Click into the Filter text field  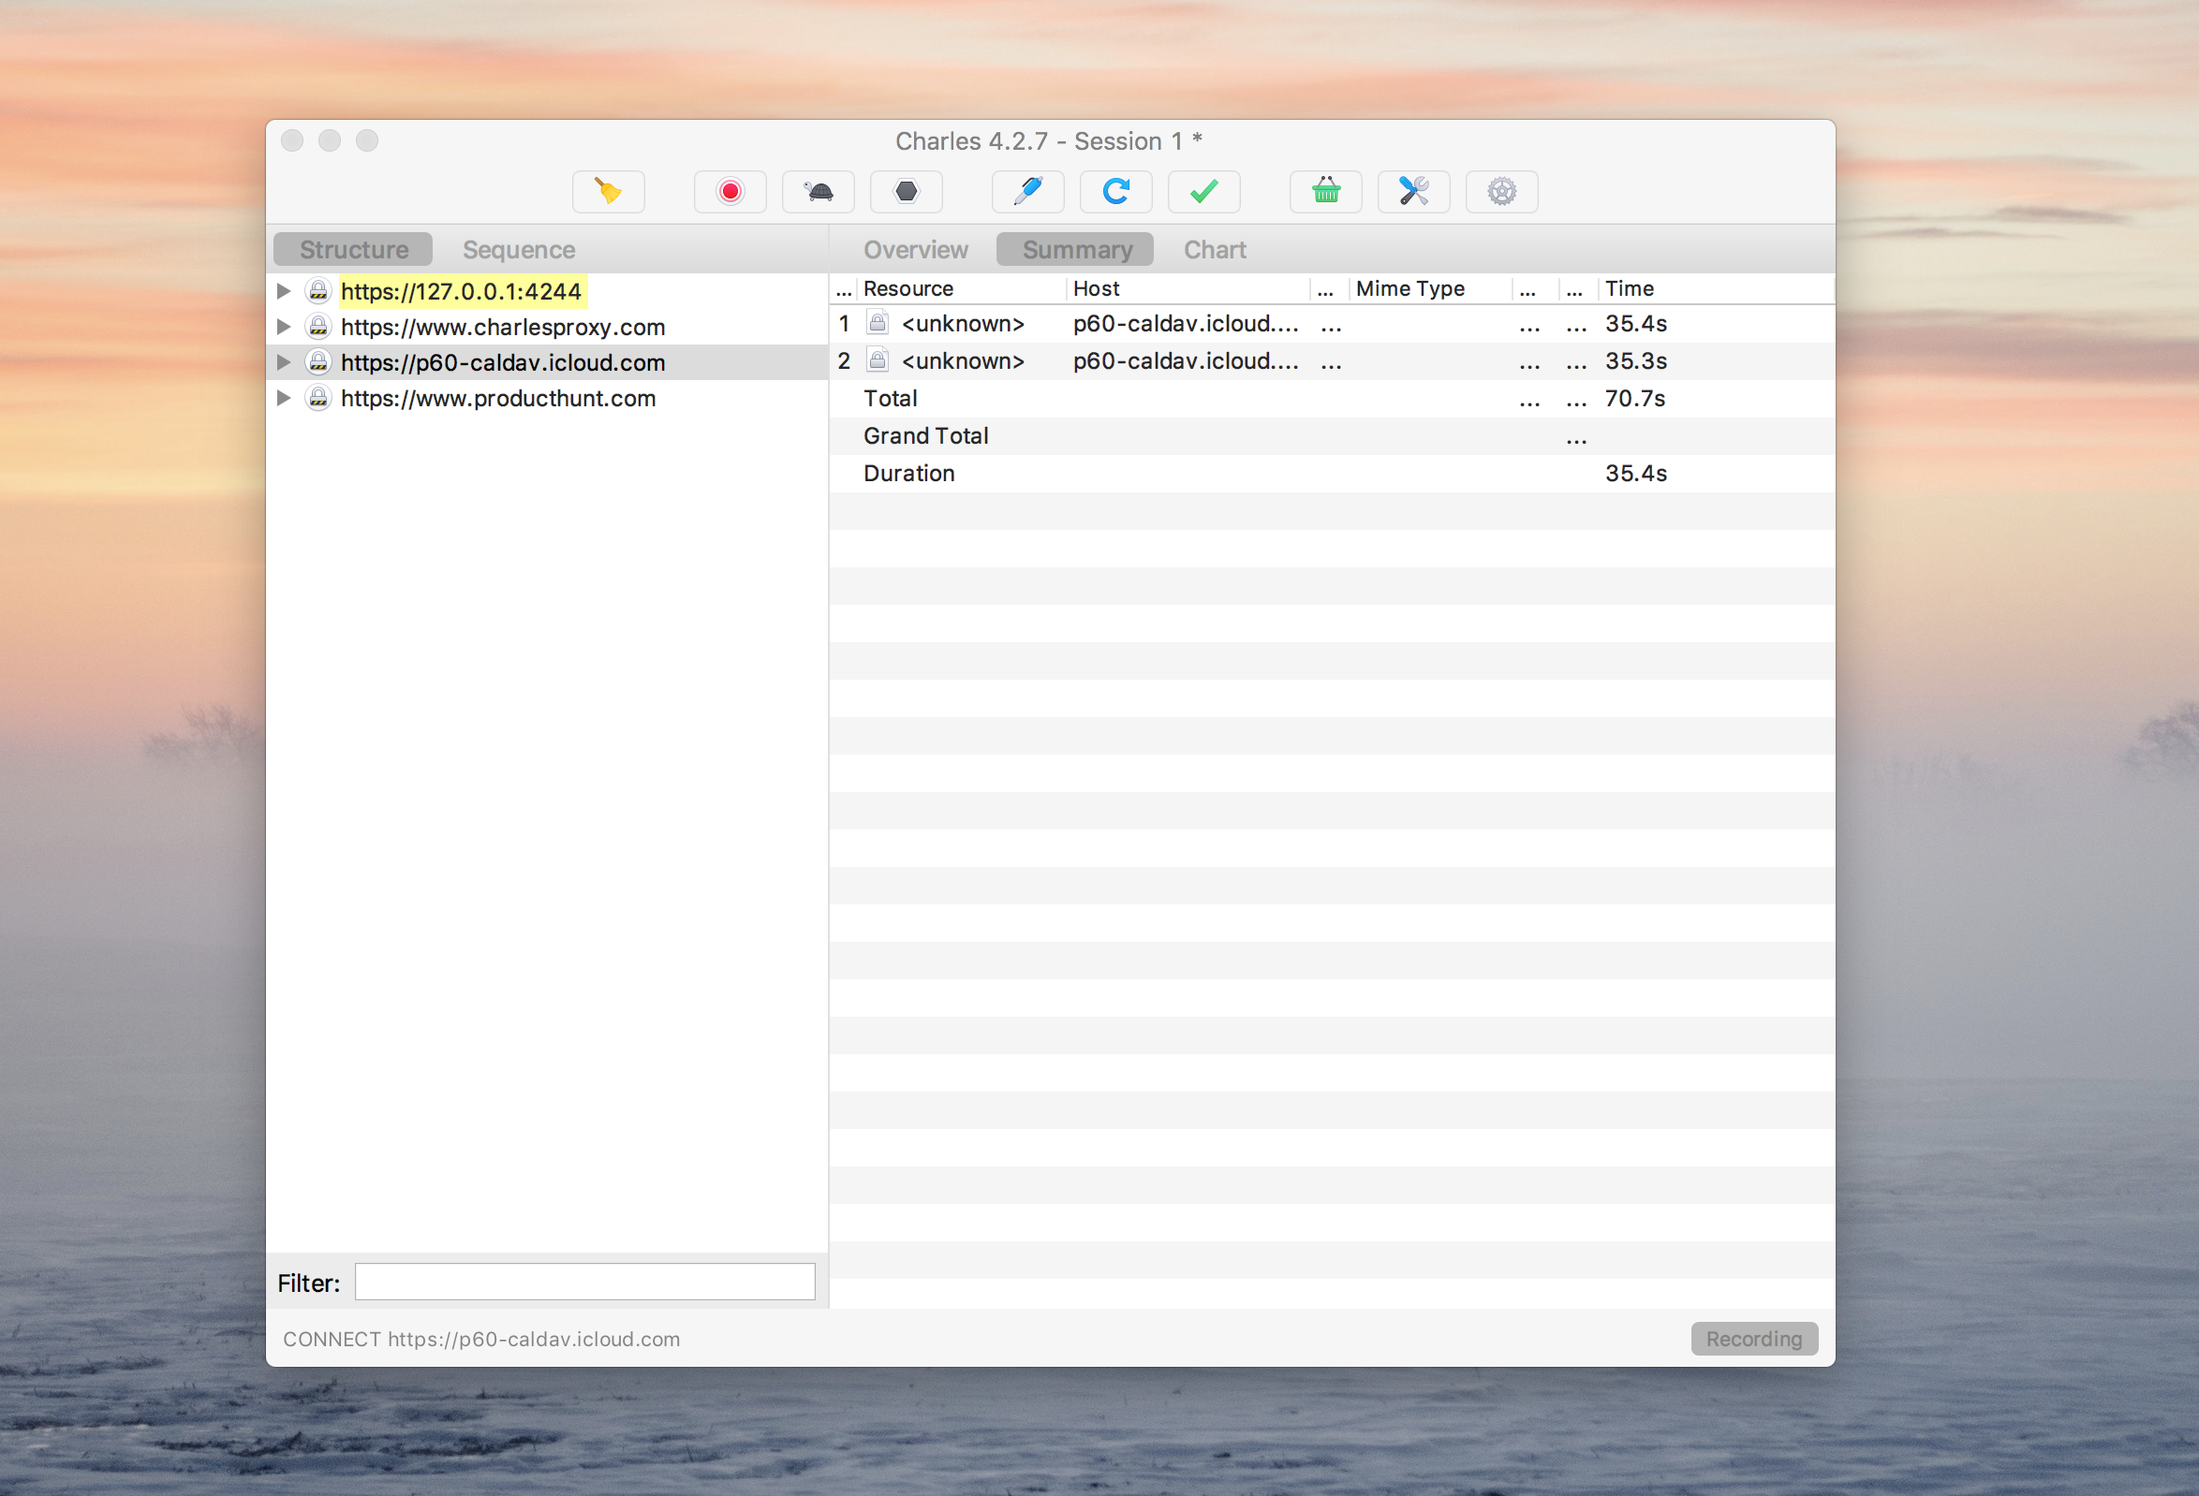click(x=584, y=1283)
